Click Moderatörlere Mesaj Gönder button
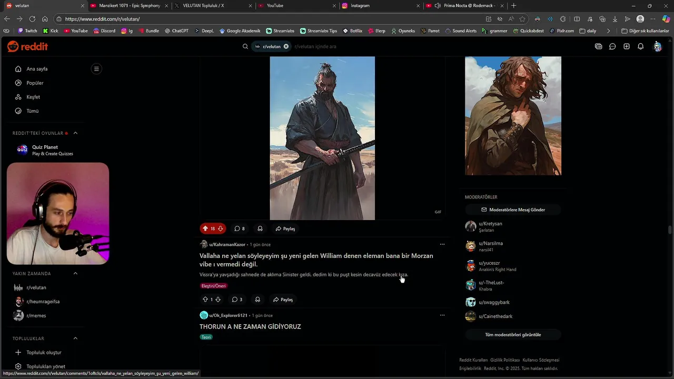 (x=513, y=210)
